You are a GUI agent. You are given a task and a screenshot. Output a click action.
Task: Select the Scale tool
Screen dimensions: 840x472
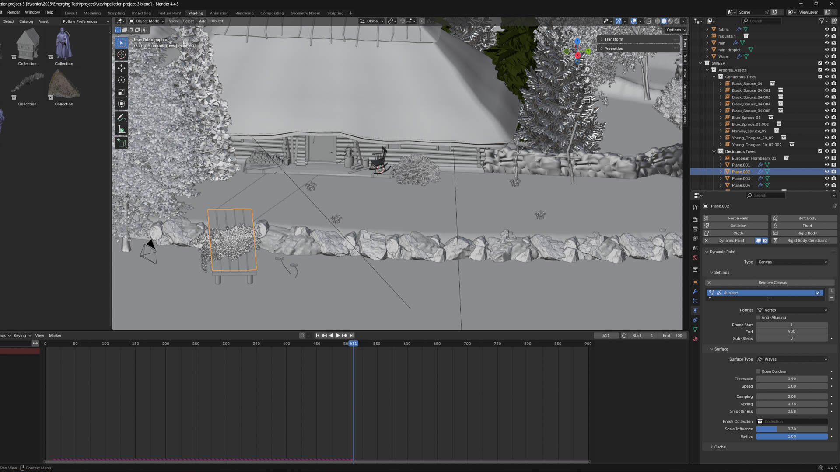tap(122, 92)
